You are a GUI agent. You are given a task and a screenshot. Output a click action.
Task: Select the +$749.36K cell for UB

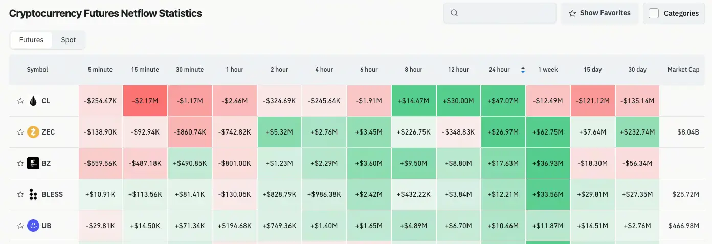[279, 226]
